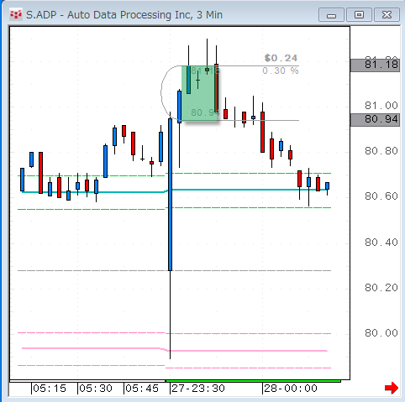Click the 80.20 price scale label

(x=381, y=288)
